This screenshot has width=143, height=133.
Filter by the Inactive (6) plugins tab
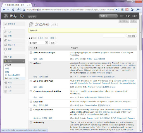click(x=54, y=38)
